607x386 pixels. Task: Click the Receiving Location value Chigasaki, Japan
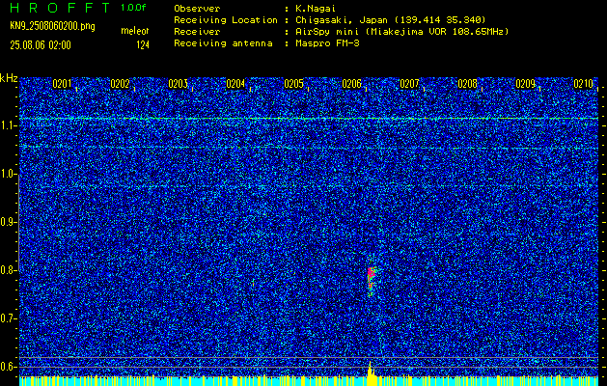pos(390,20)
